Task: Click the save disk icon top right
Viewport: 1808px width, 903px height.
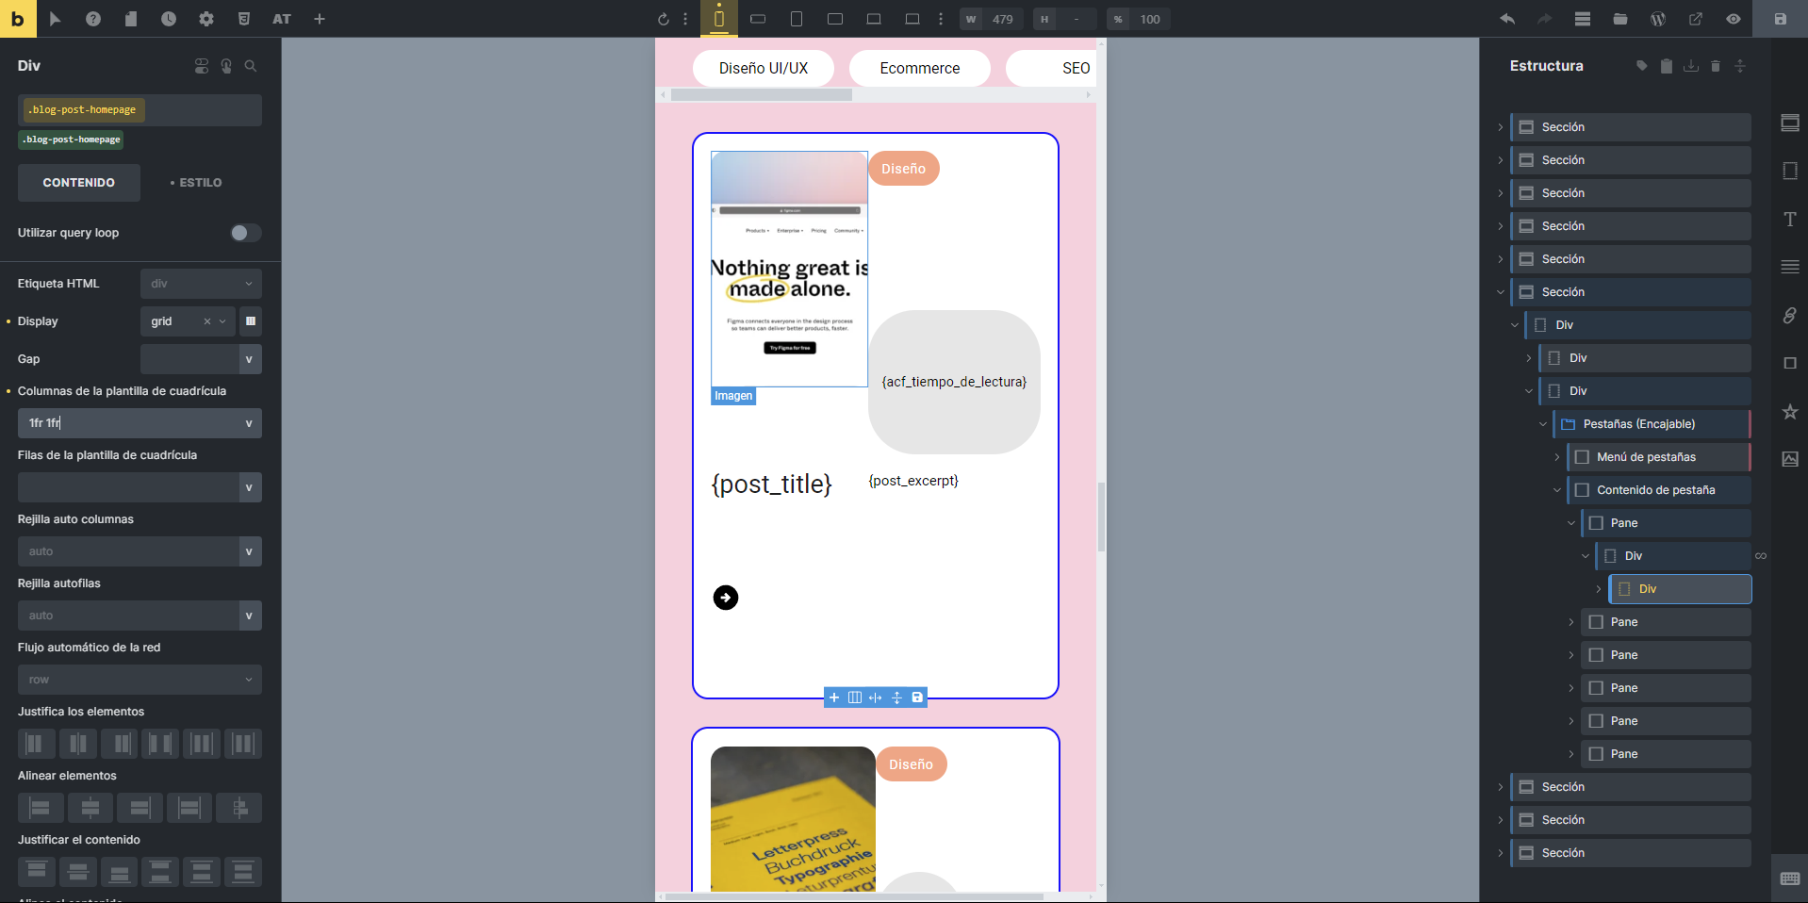Action: (1781, 19)
